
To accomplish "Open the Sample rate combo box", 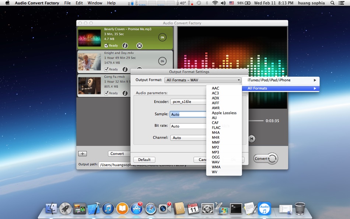I will coord(188,114).
